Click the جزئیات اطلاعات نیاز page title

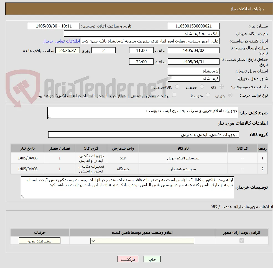pyautogui.click(x=248, y=9)
